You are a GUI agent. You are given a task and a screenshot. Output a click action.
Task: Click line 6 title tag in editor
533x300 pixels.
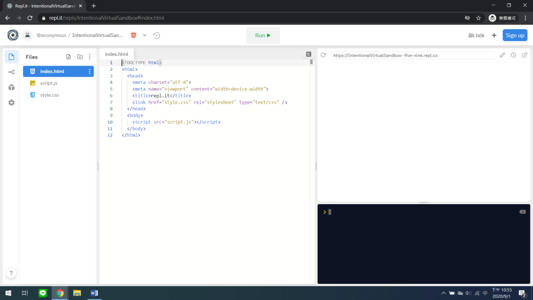pos(162,96)
